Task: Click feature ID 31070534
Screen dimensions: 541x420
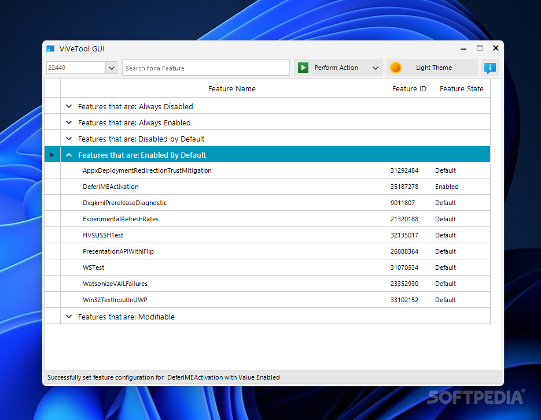Action: tap(404, 267)
